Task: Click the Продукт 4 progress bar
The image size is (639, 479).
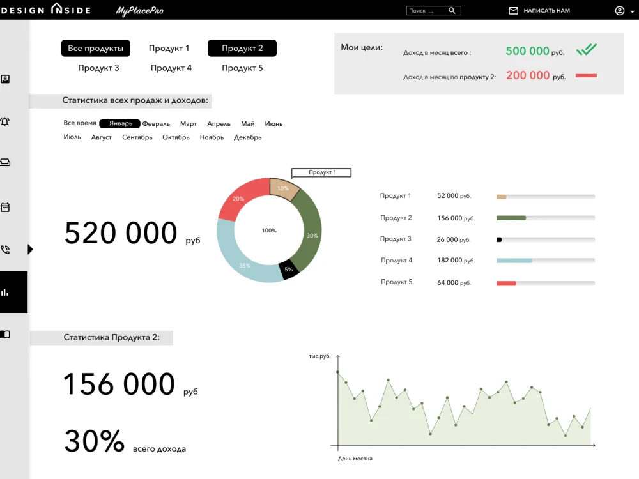Action: pyautogui.click(x=544, y=261)
